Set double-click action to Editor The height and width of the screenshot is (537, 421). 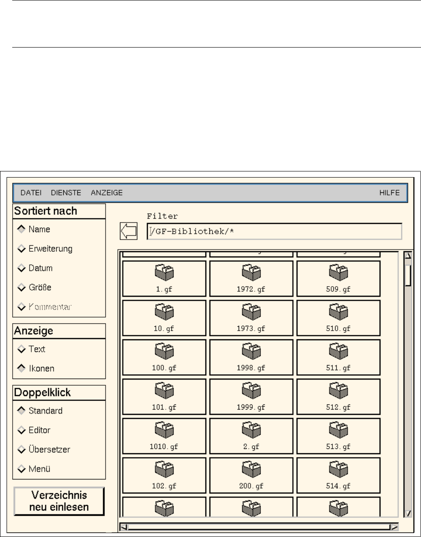click(x=22, y=431)
